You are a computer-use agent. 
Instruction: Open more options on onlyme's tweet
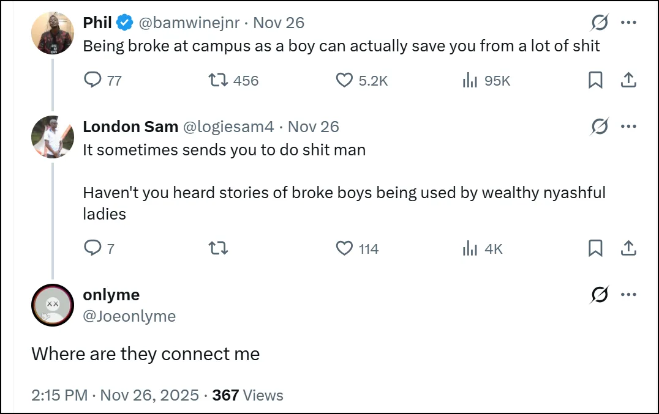[x=629, y=295]
